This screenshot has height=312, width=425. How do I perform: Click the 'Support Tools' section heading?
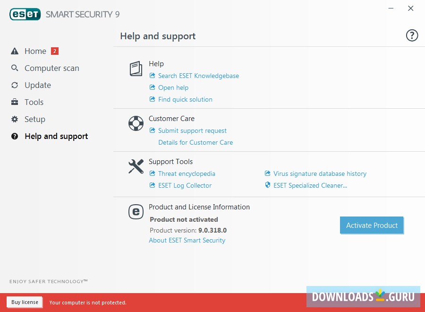(x=170, y=162)
